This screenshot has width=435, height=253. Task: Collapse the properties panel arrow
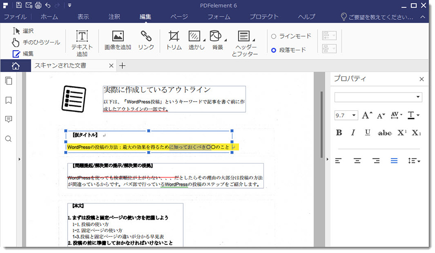(327, 159)
